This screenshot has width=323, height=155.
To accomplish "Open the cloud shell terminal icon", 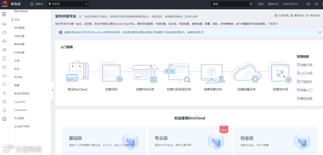I will (x=308, y=4).
